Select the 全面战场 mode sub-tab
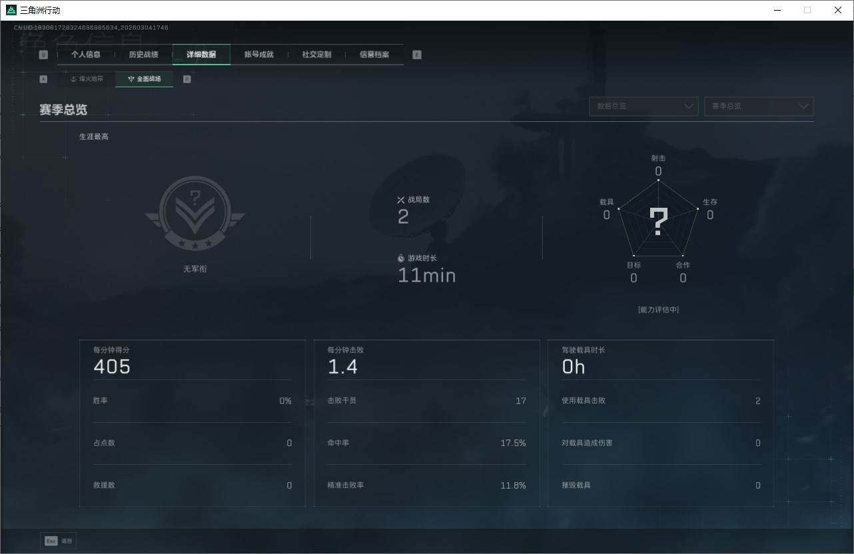Viewport: 854px width, 554px height. [x=145, y=79]
